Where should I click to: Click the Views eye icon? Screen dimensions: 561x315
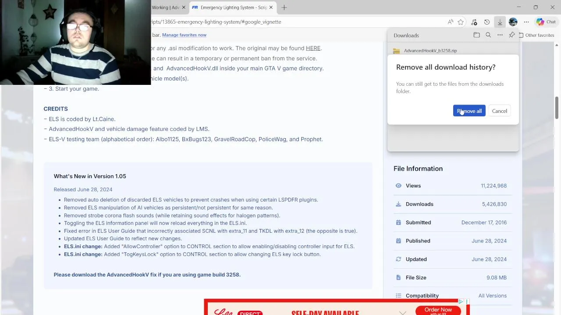(398, 185)
